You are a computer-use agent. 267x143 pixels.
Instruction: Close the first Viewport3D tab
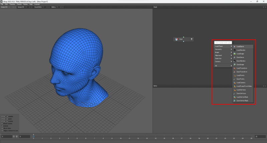[x=15, y=7]
